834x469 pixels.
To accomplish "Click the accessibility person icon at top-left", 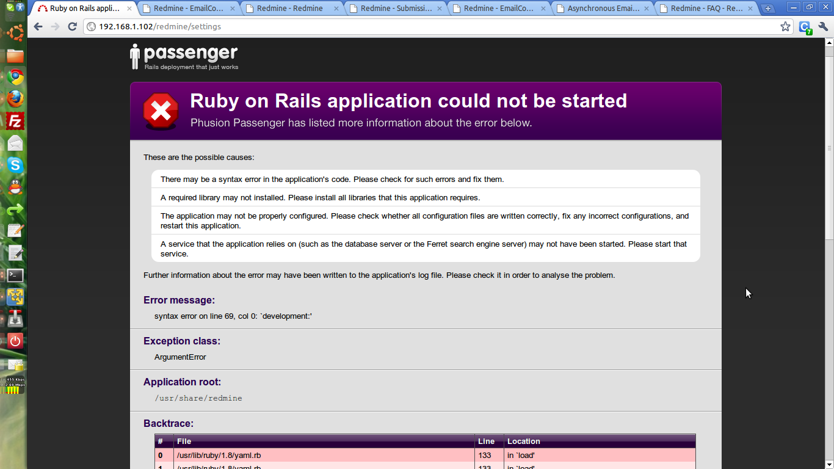I will (20, 7).
